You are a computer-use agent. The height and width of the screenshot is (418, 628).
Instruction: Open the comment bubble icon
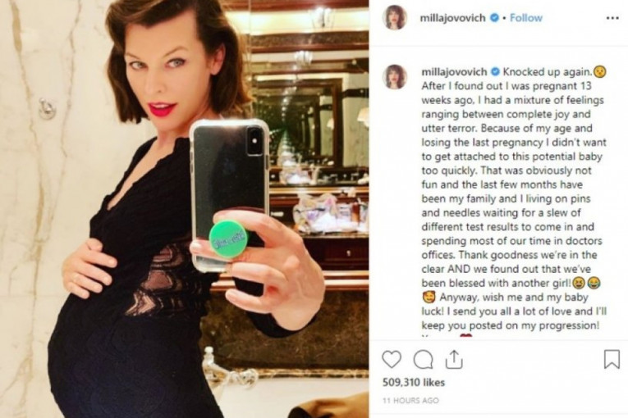coord(424,360)
